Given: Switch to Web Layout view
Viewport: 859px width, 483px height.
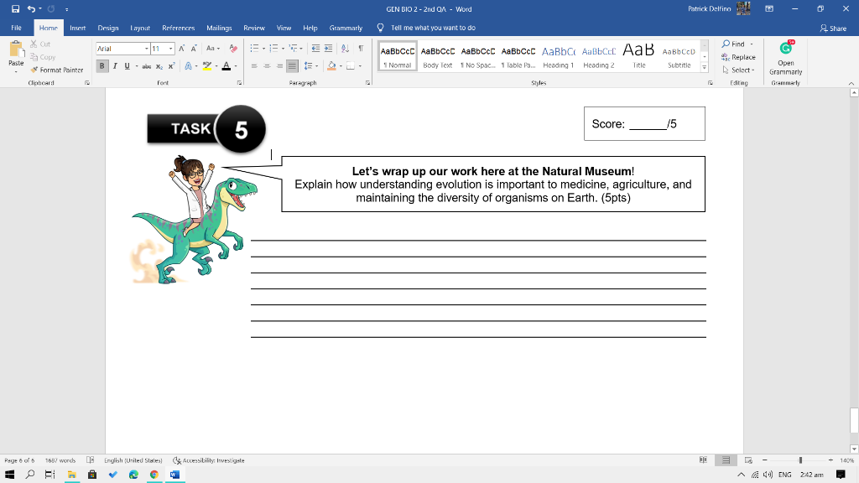Looking at the screenshot, I should click(x=748, y=460).
